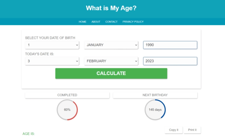Expand today's day dropdown showing 3

pyautogui.click(x=52, y=61)
